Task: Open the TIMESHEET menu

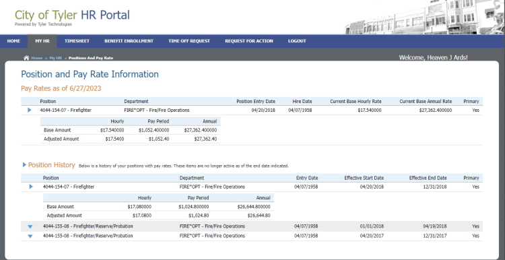Action: [x=77, y=41]
